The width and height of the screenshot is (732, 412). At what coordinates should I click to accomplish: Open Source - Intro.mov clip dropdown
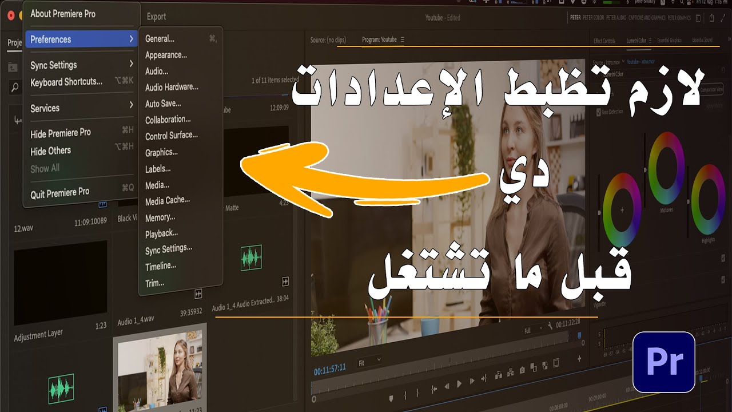click(623, 61)
